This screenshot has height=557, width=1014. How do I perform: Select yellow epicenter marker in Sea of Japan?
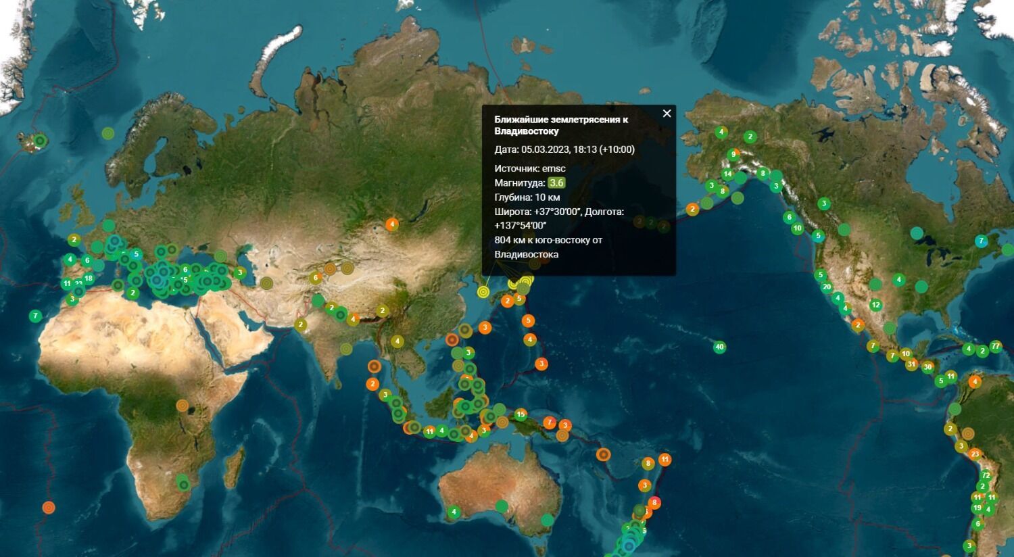pyautogui.click(x=483, y=291)
